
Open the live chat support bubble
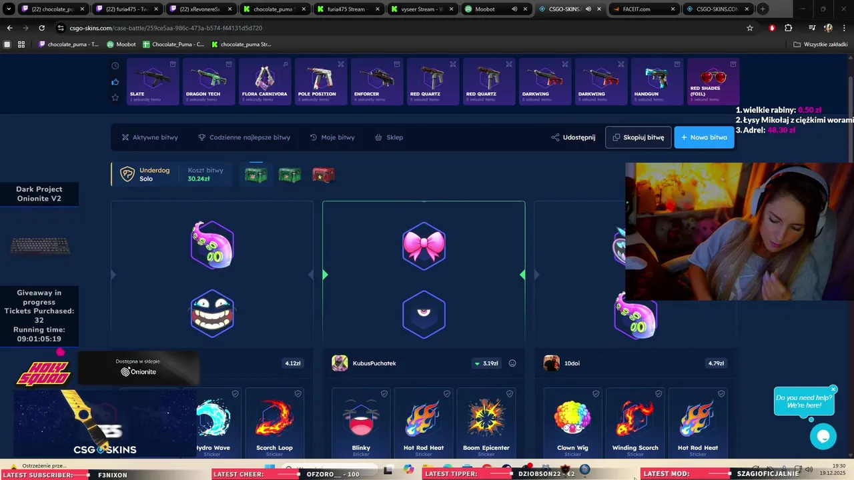[823, 437]
